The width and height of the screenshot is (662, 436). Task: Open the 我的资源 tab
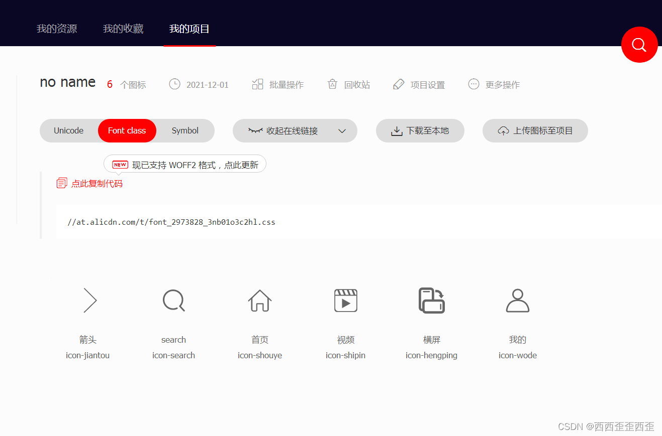click(57, 29)
